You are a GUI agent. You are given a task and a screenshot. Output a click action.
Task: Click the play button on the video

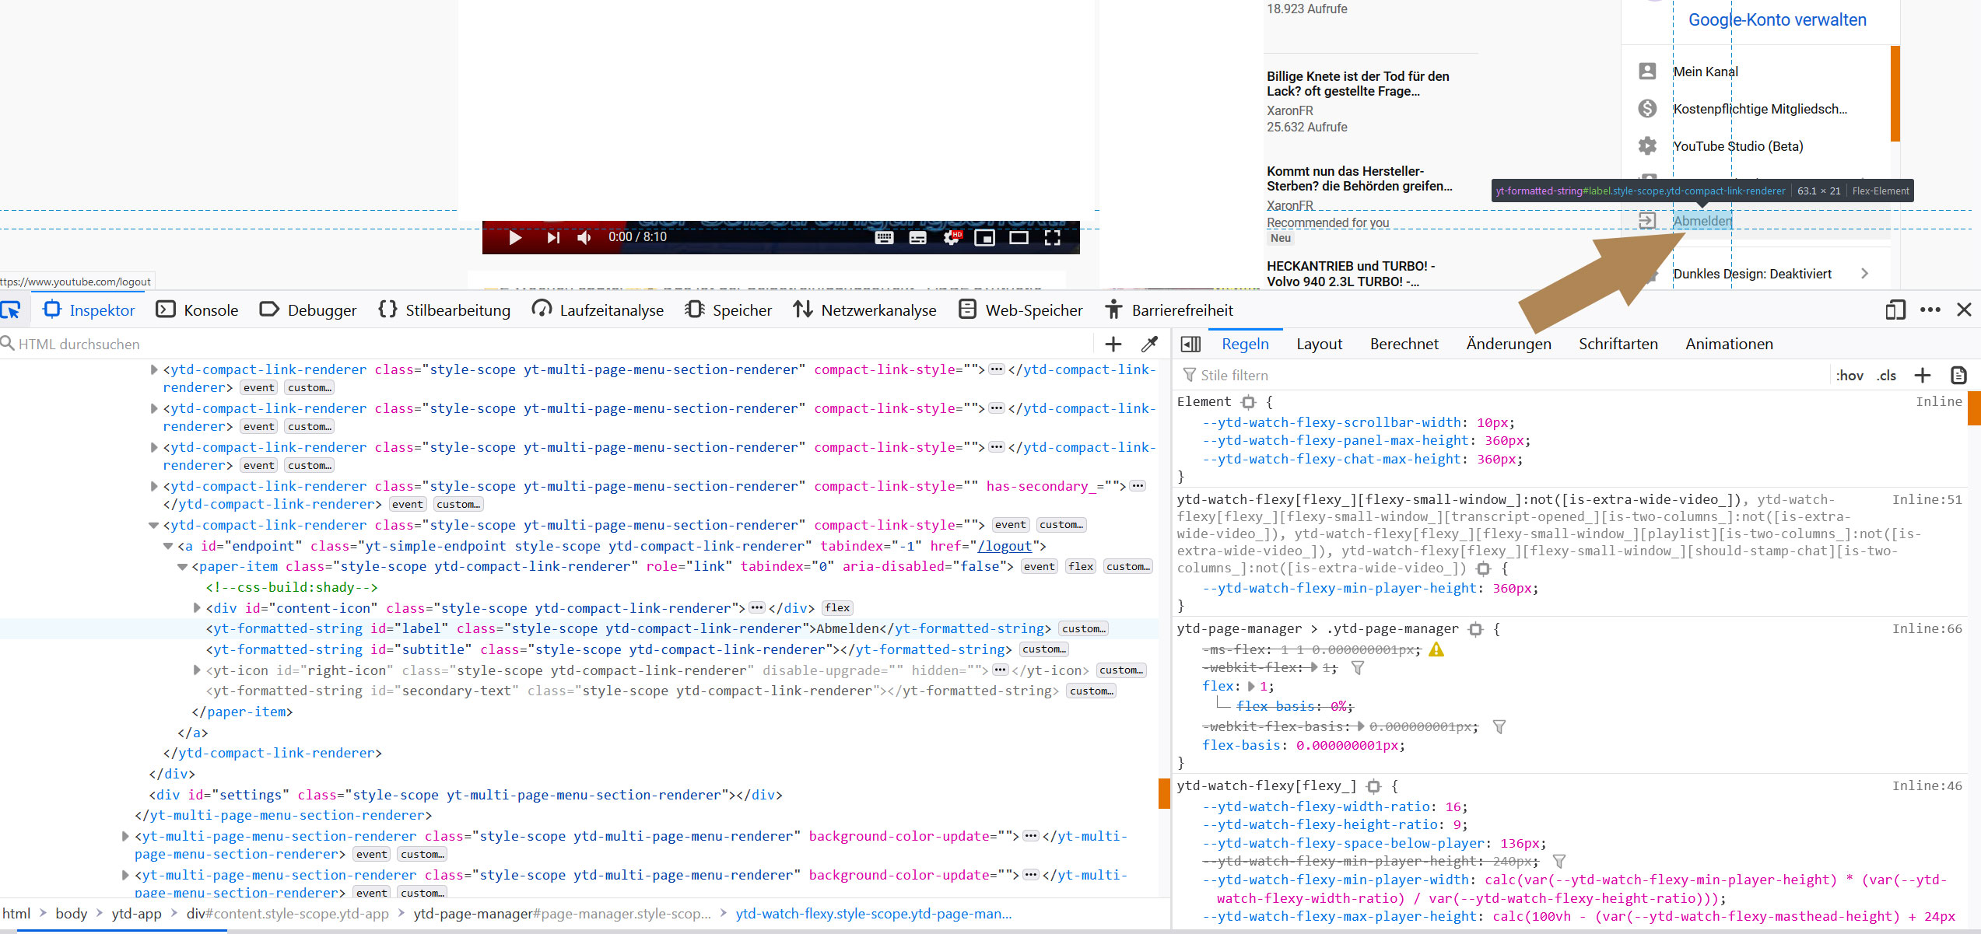click(x=515, y=237)
